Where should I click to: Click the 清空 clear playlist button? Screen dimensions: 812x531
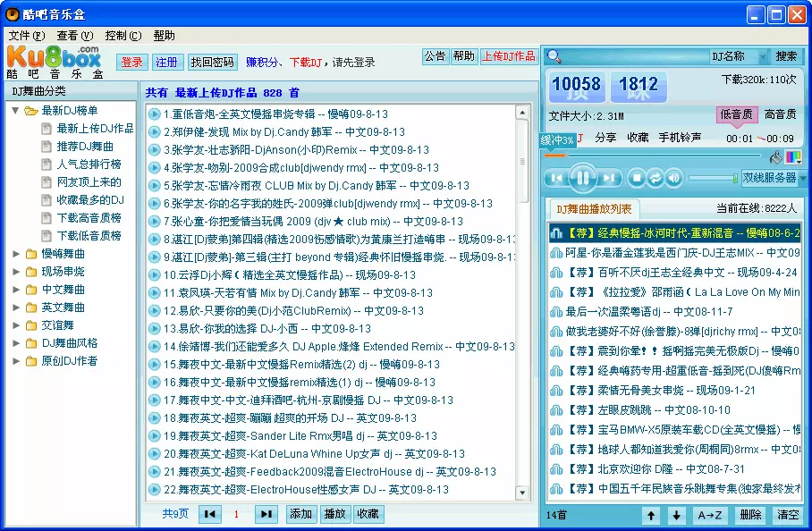click(x=788, y=515)
